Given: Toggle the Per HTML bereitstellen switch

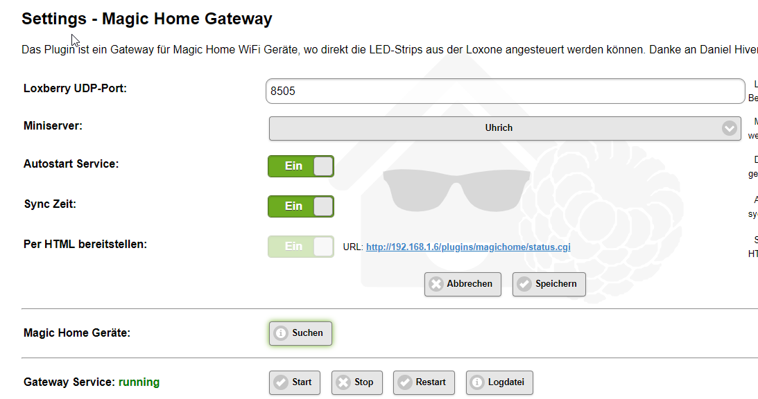Looking at the screenshot, I should click(301, 247).
